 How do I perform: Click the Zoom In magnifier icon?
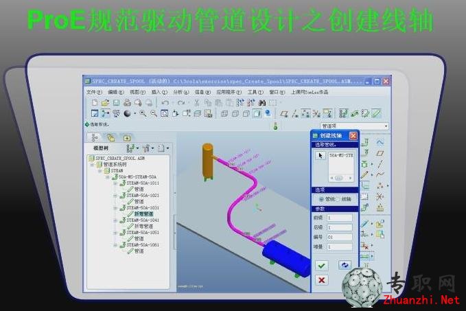(x=143, y=113)
